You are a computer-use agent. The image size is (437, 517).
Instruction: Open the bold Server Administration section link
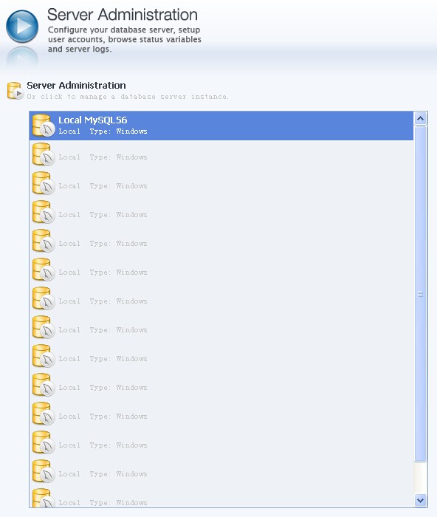click(x=76, y=86)
